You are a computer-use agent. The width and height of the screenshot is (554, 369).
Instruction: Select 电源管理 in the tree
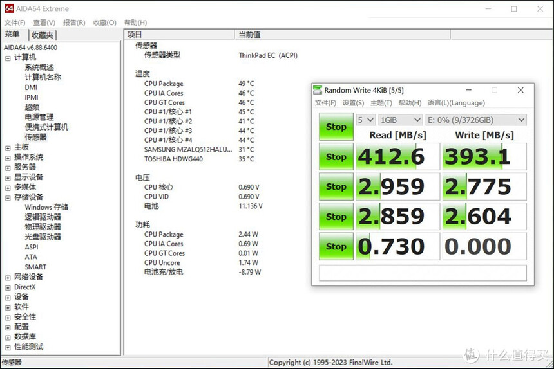pos(39,117)
